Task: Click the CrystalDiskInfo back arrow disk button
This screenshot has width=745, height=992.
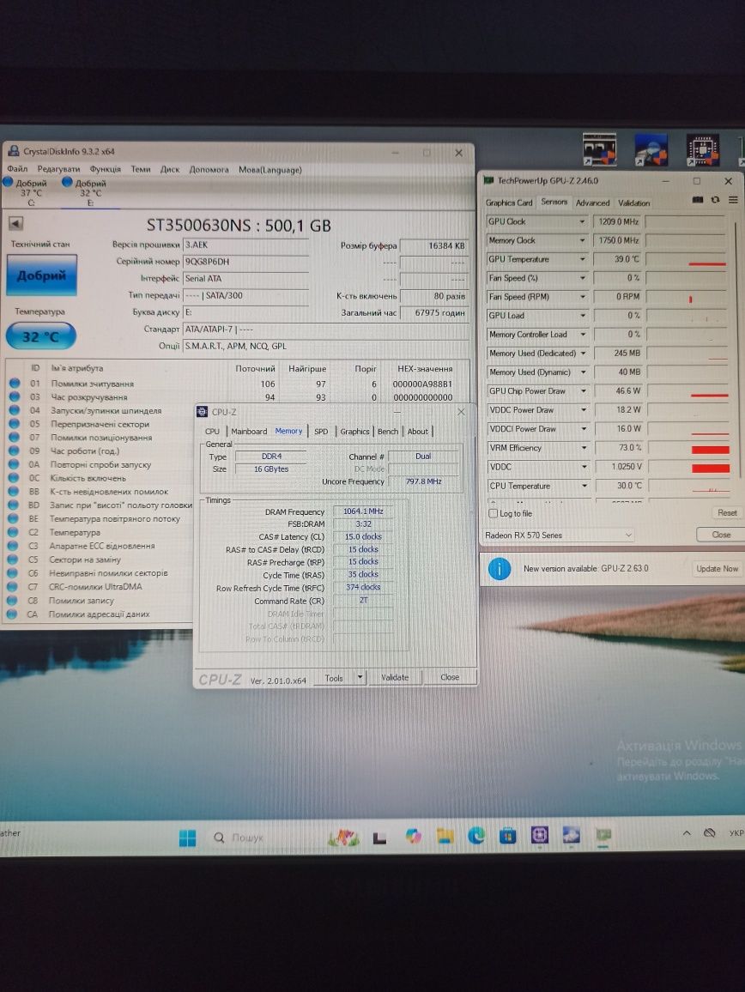Action: 15,223
